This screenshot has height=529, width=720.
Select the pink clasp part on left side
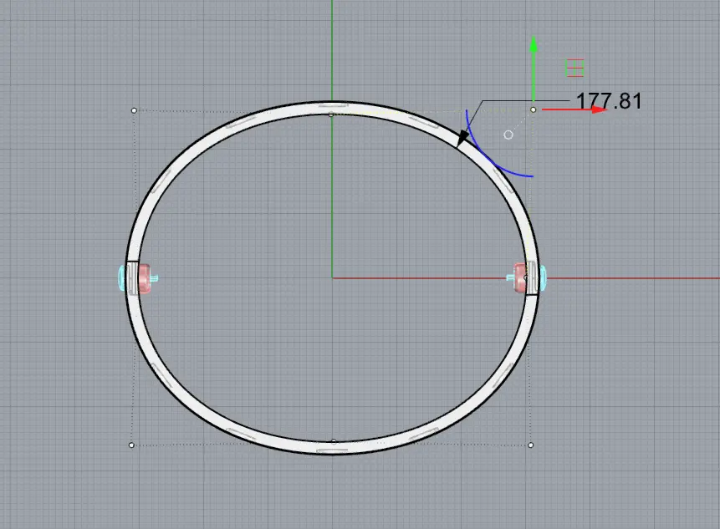point(145,277)
